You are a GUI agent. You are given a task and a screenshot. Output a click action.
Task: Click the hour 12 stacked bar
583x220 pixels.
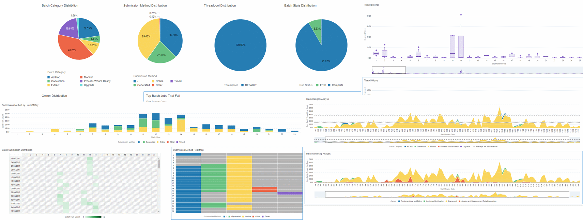pyautogui.click(x=156, y=123)
